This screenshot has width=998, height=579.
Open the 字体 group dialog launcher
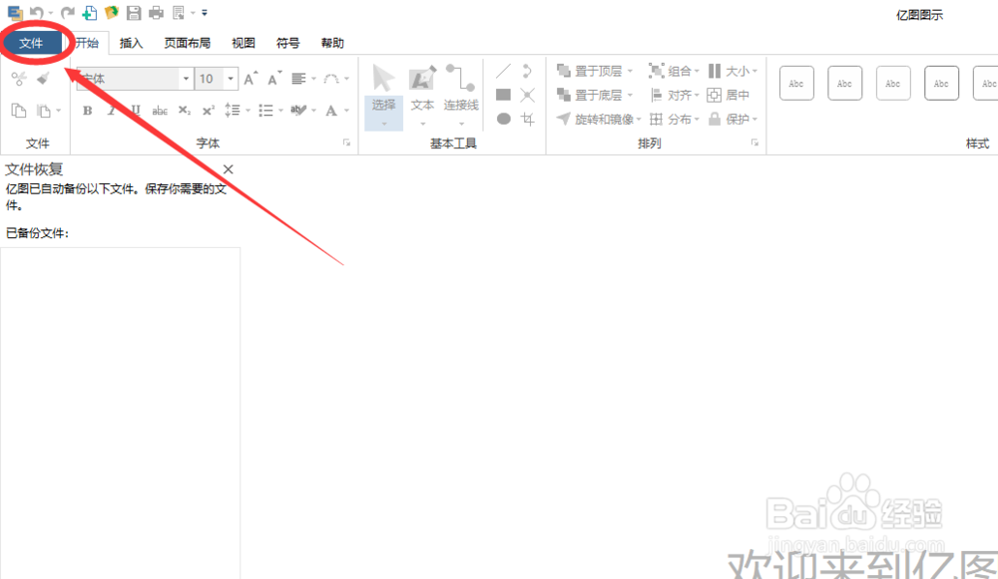pos(347,143)
